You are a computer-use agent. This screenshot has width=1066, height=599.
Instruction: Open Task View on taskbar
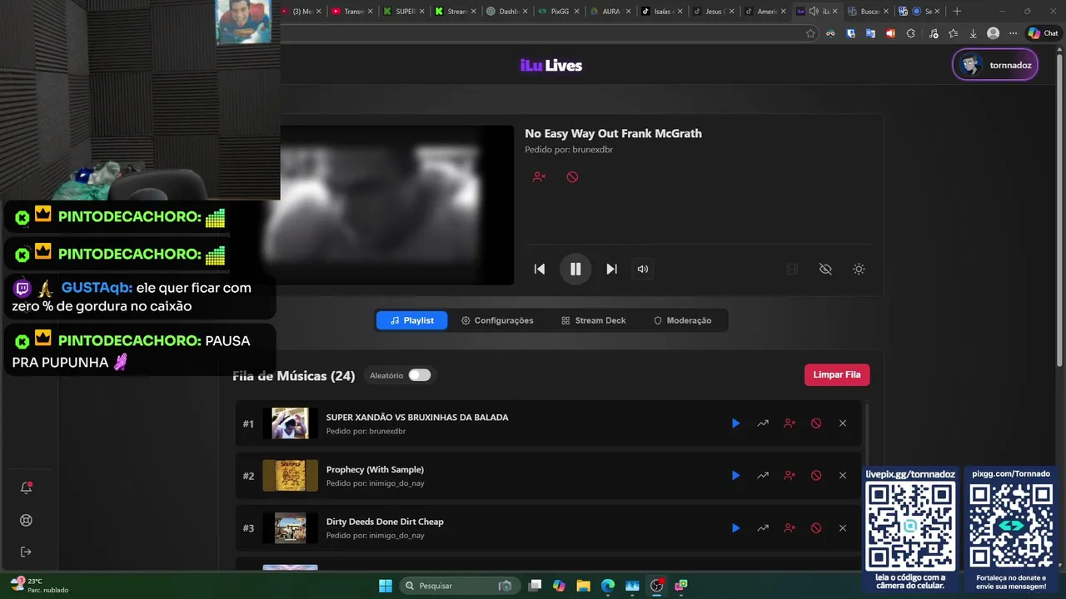click(x=535, y=586)
